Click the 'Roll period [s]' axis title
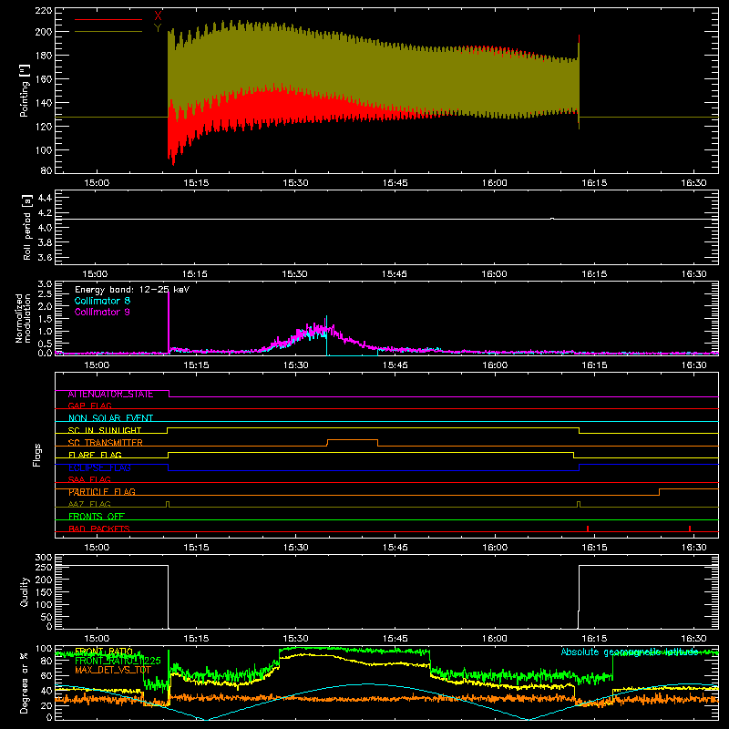Image resolution: width=729 pixels, height=729 pixels. click(x=27, y=227)
